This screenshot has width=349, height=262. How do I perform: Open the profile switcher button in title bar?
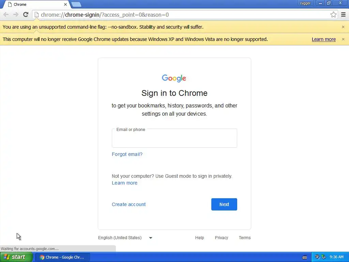(x=305, y=3)
